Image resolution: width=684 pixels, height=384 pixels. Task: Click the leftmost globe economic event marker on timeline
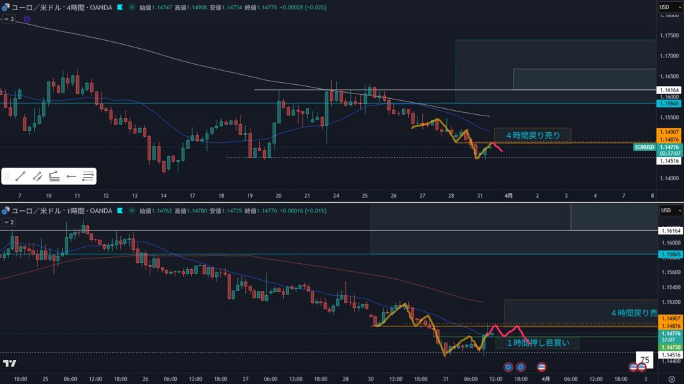coord(508,367)
